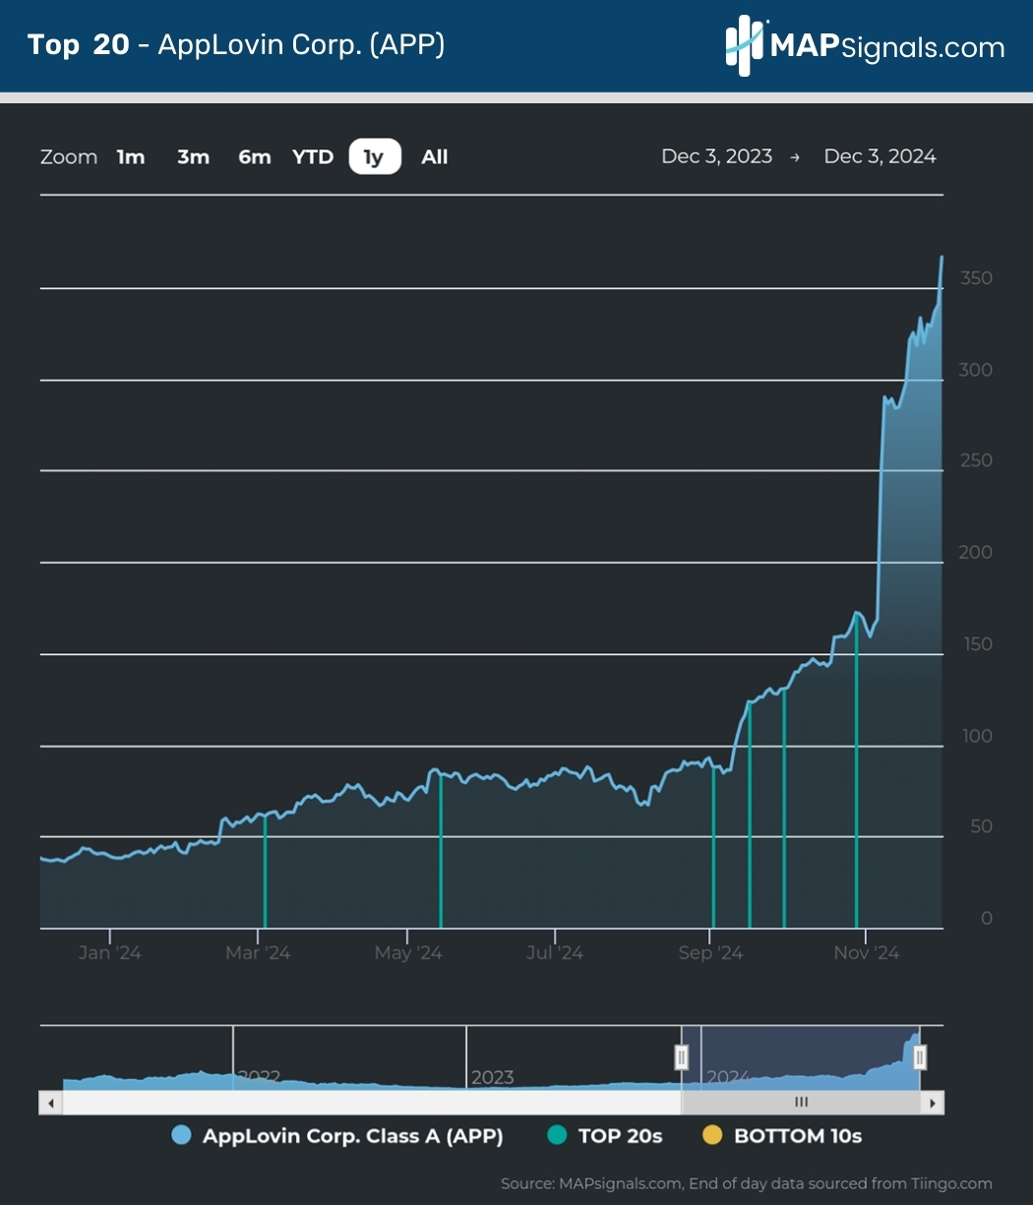Viewport: 1033px width, 1205px height.
Task: Click the left navigator range handle
Action: click(681, 1057)
